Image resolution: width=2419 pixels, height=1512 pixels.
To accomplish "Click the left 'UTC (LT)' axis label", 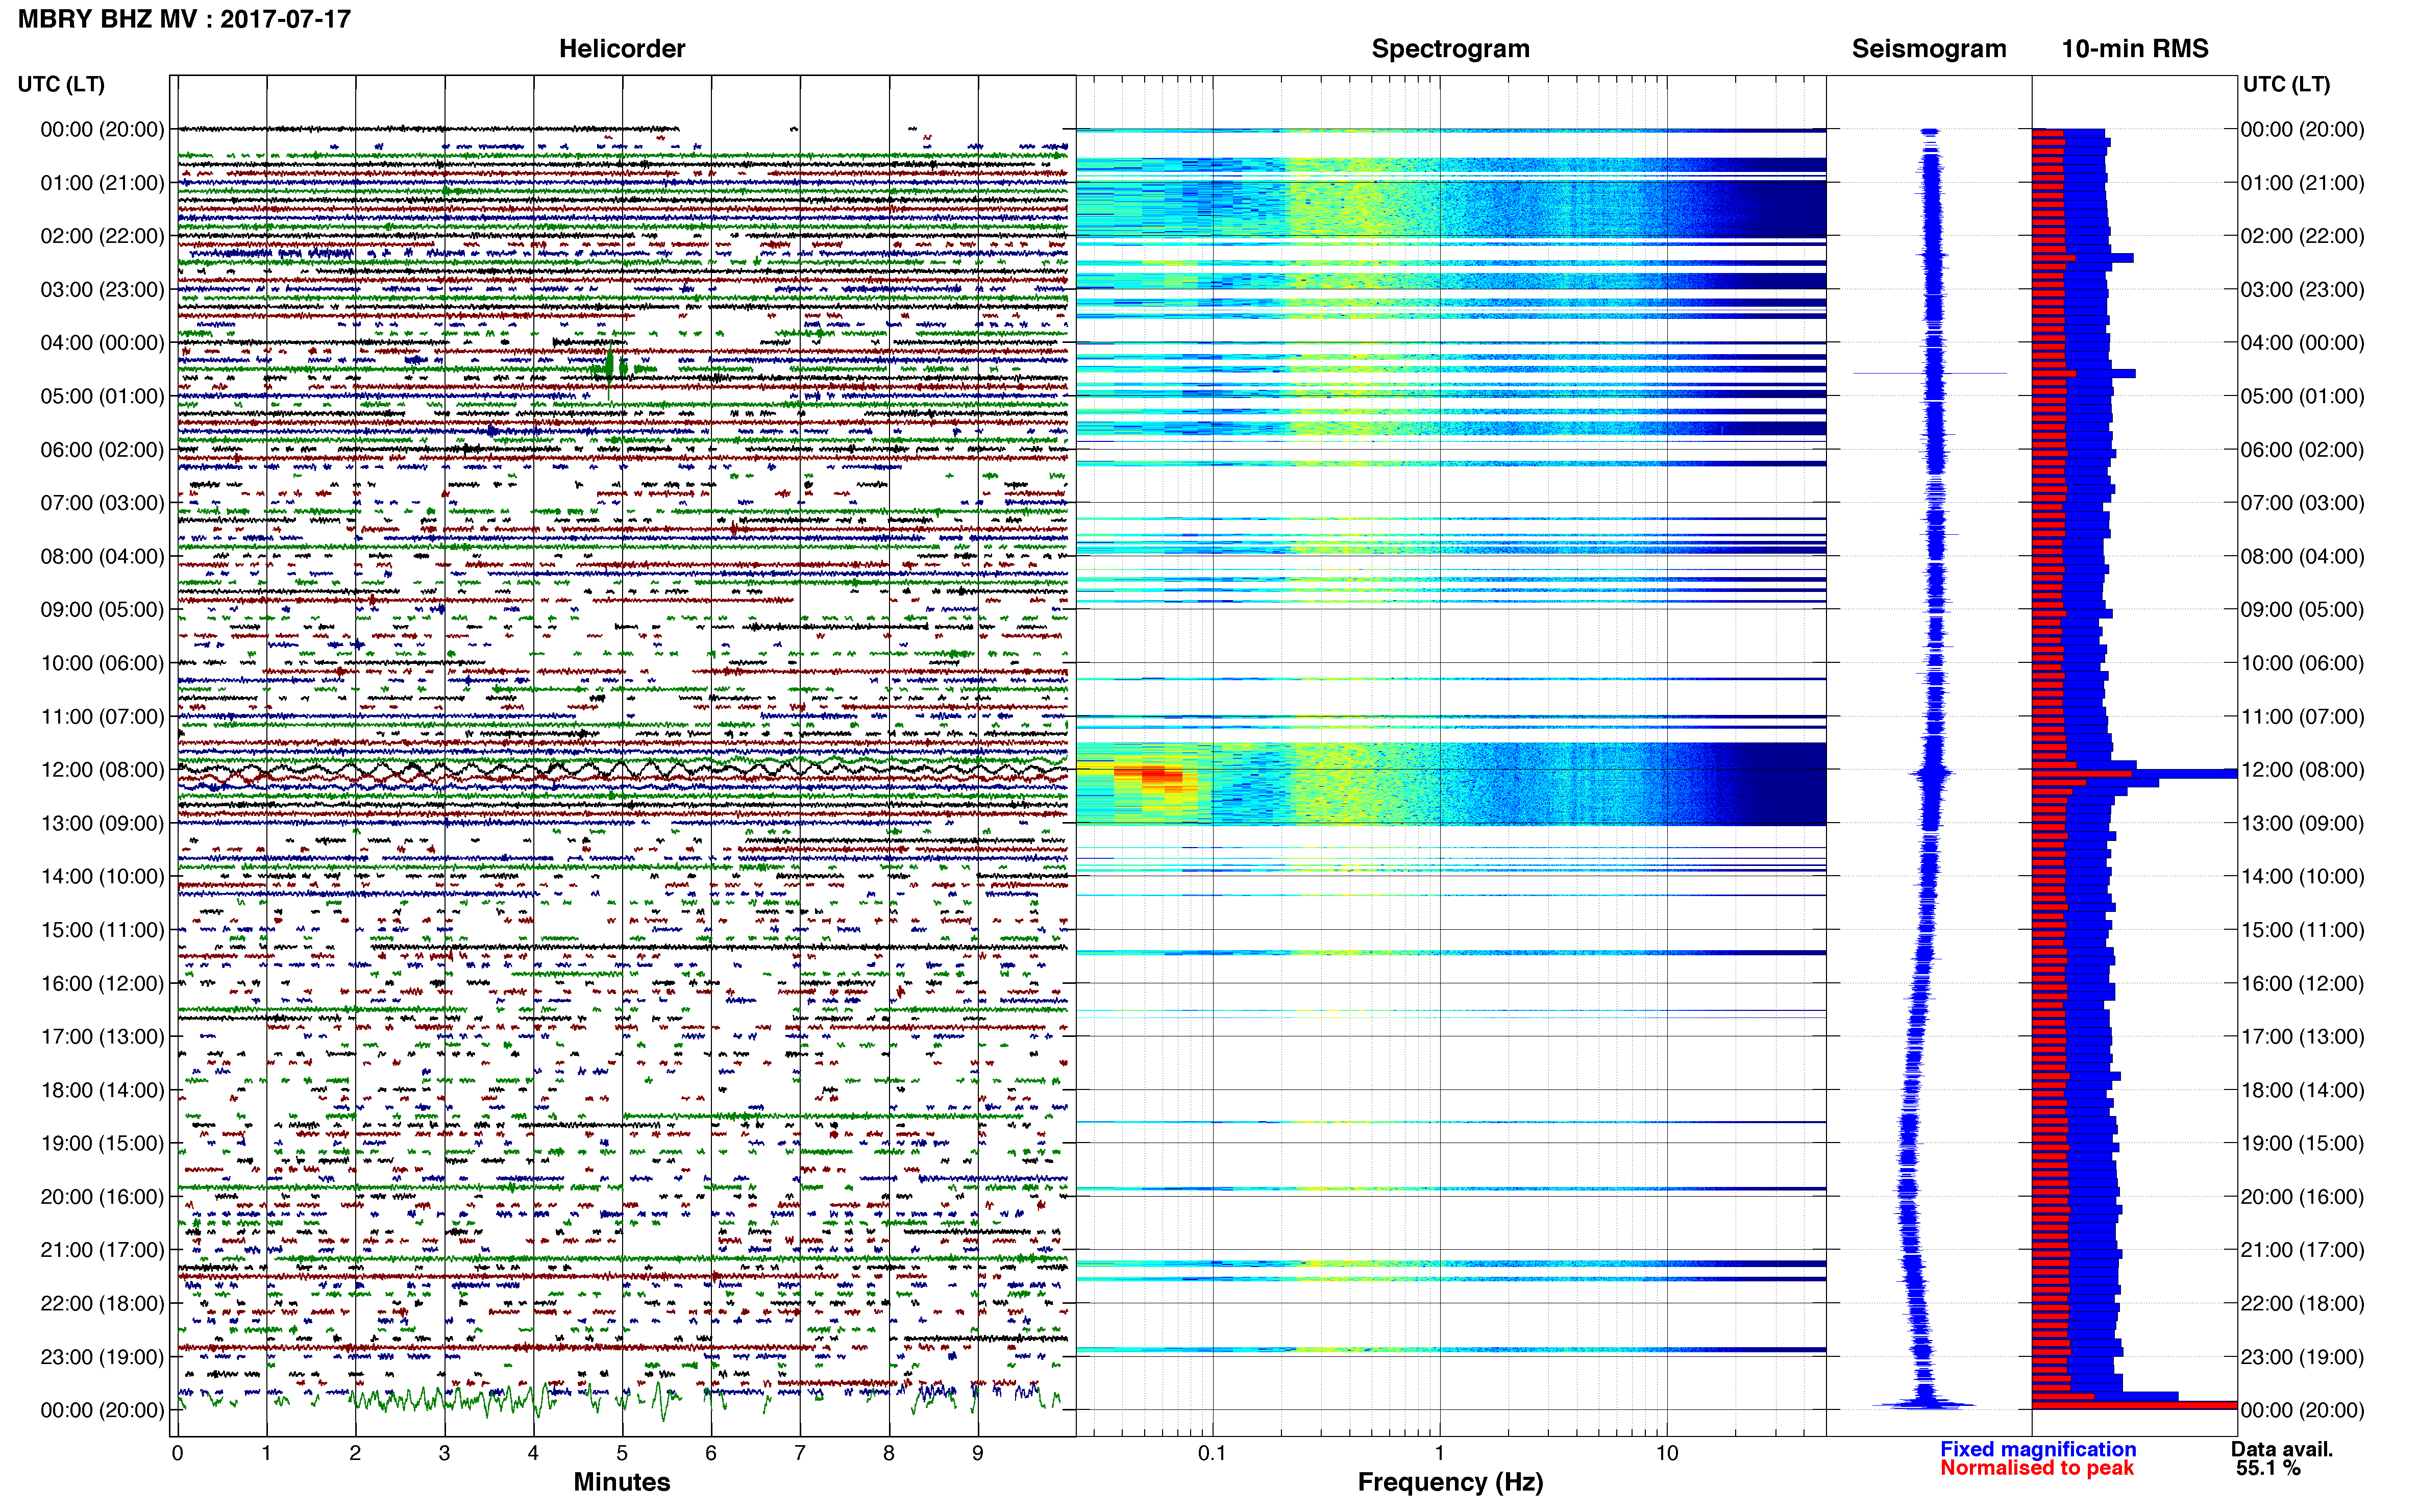I will 61,84.
